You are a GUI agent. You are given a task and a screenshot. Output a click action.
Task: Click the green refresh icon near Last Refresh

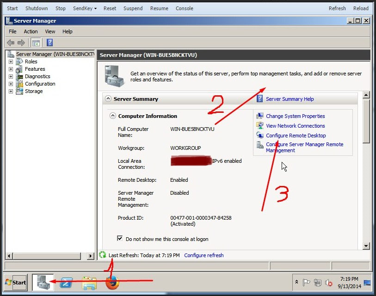pyautogui.click(x=103, y=255)
